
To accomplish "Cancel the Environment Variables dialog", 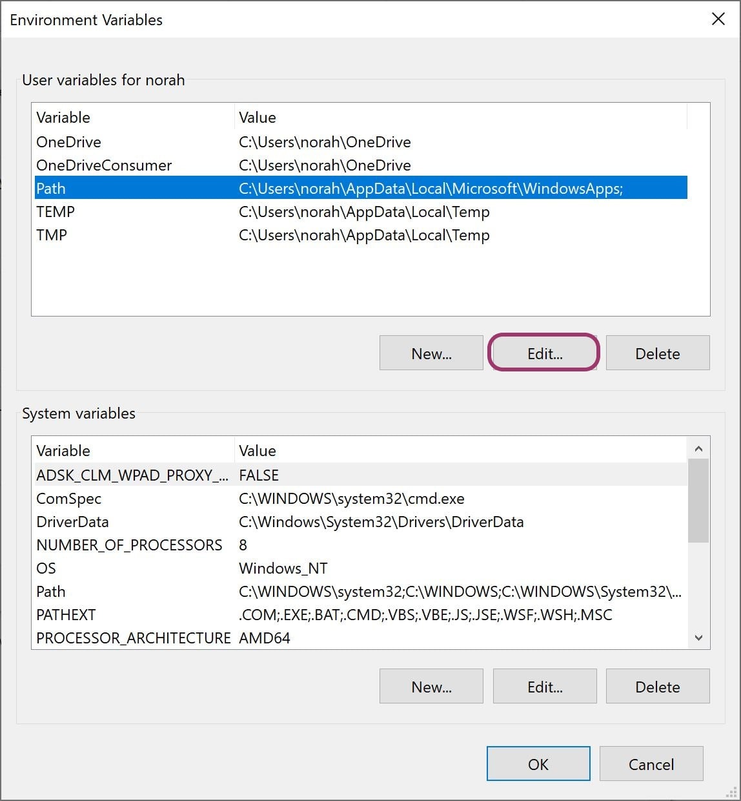I will [x=651, y=764].
